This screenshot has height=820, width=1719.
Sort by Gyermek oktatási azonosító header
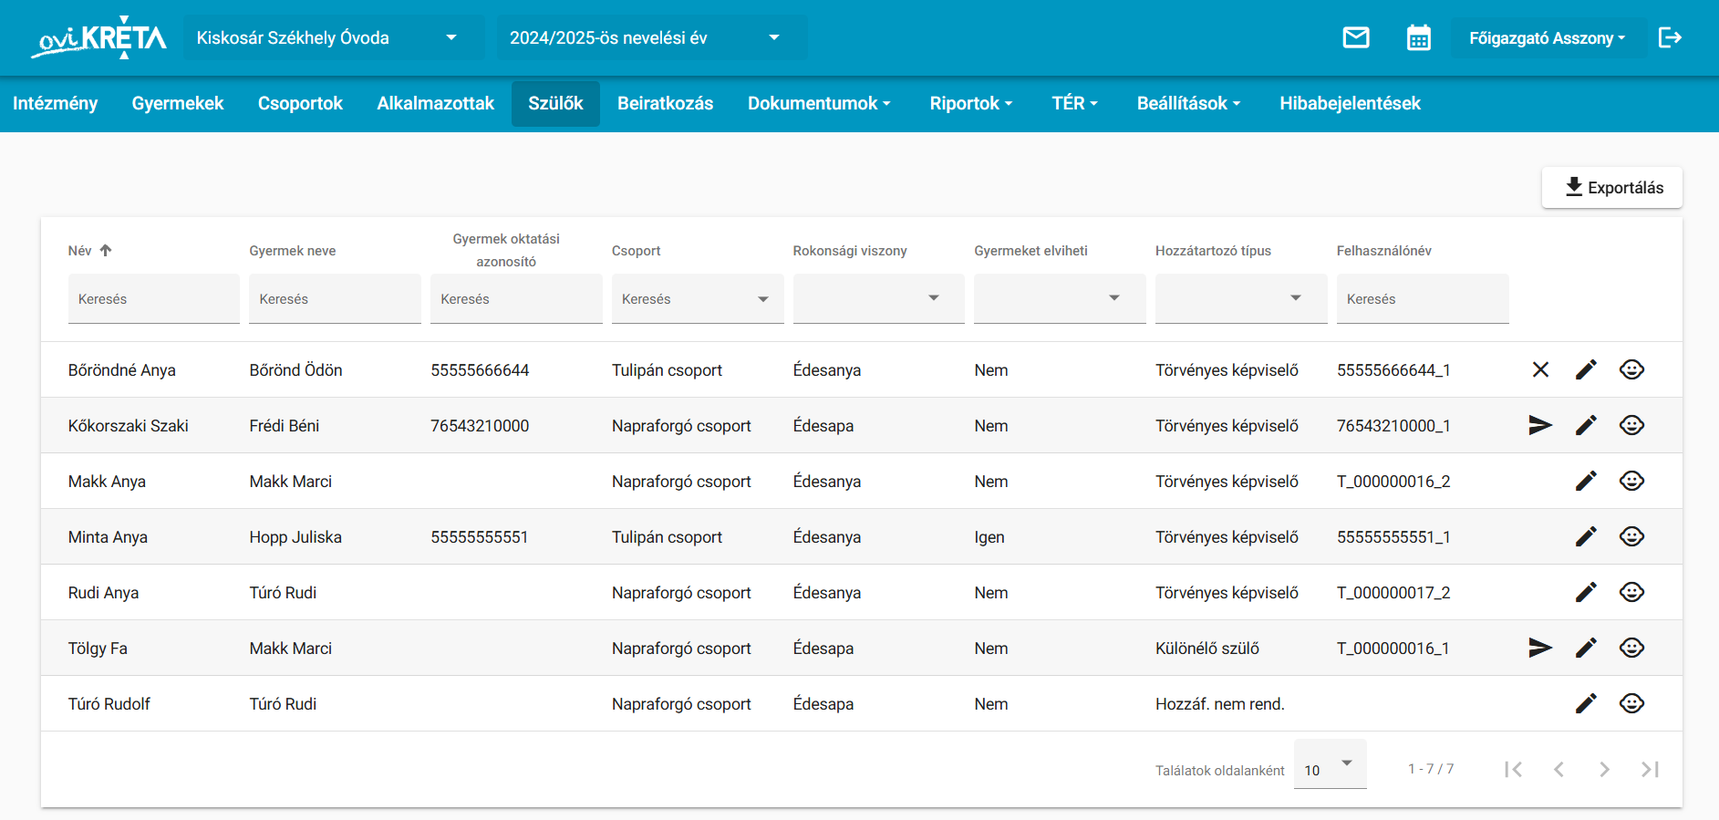tap(506, 250)
